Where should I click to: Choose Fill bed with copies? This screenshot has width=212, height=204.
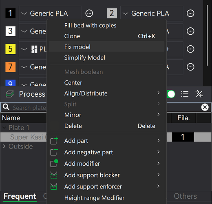tap(106, 25)
